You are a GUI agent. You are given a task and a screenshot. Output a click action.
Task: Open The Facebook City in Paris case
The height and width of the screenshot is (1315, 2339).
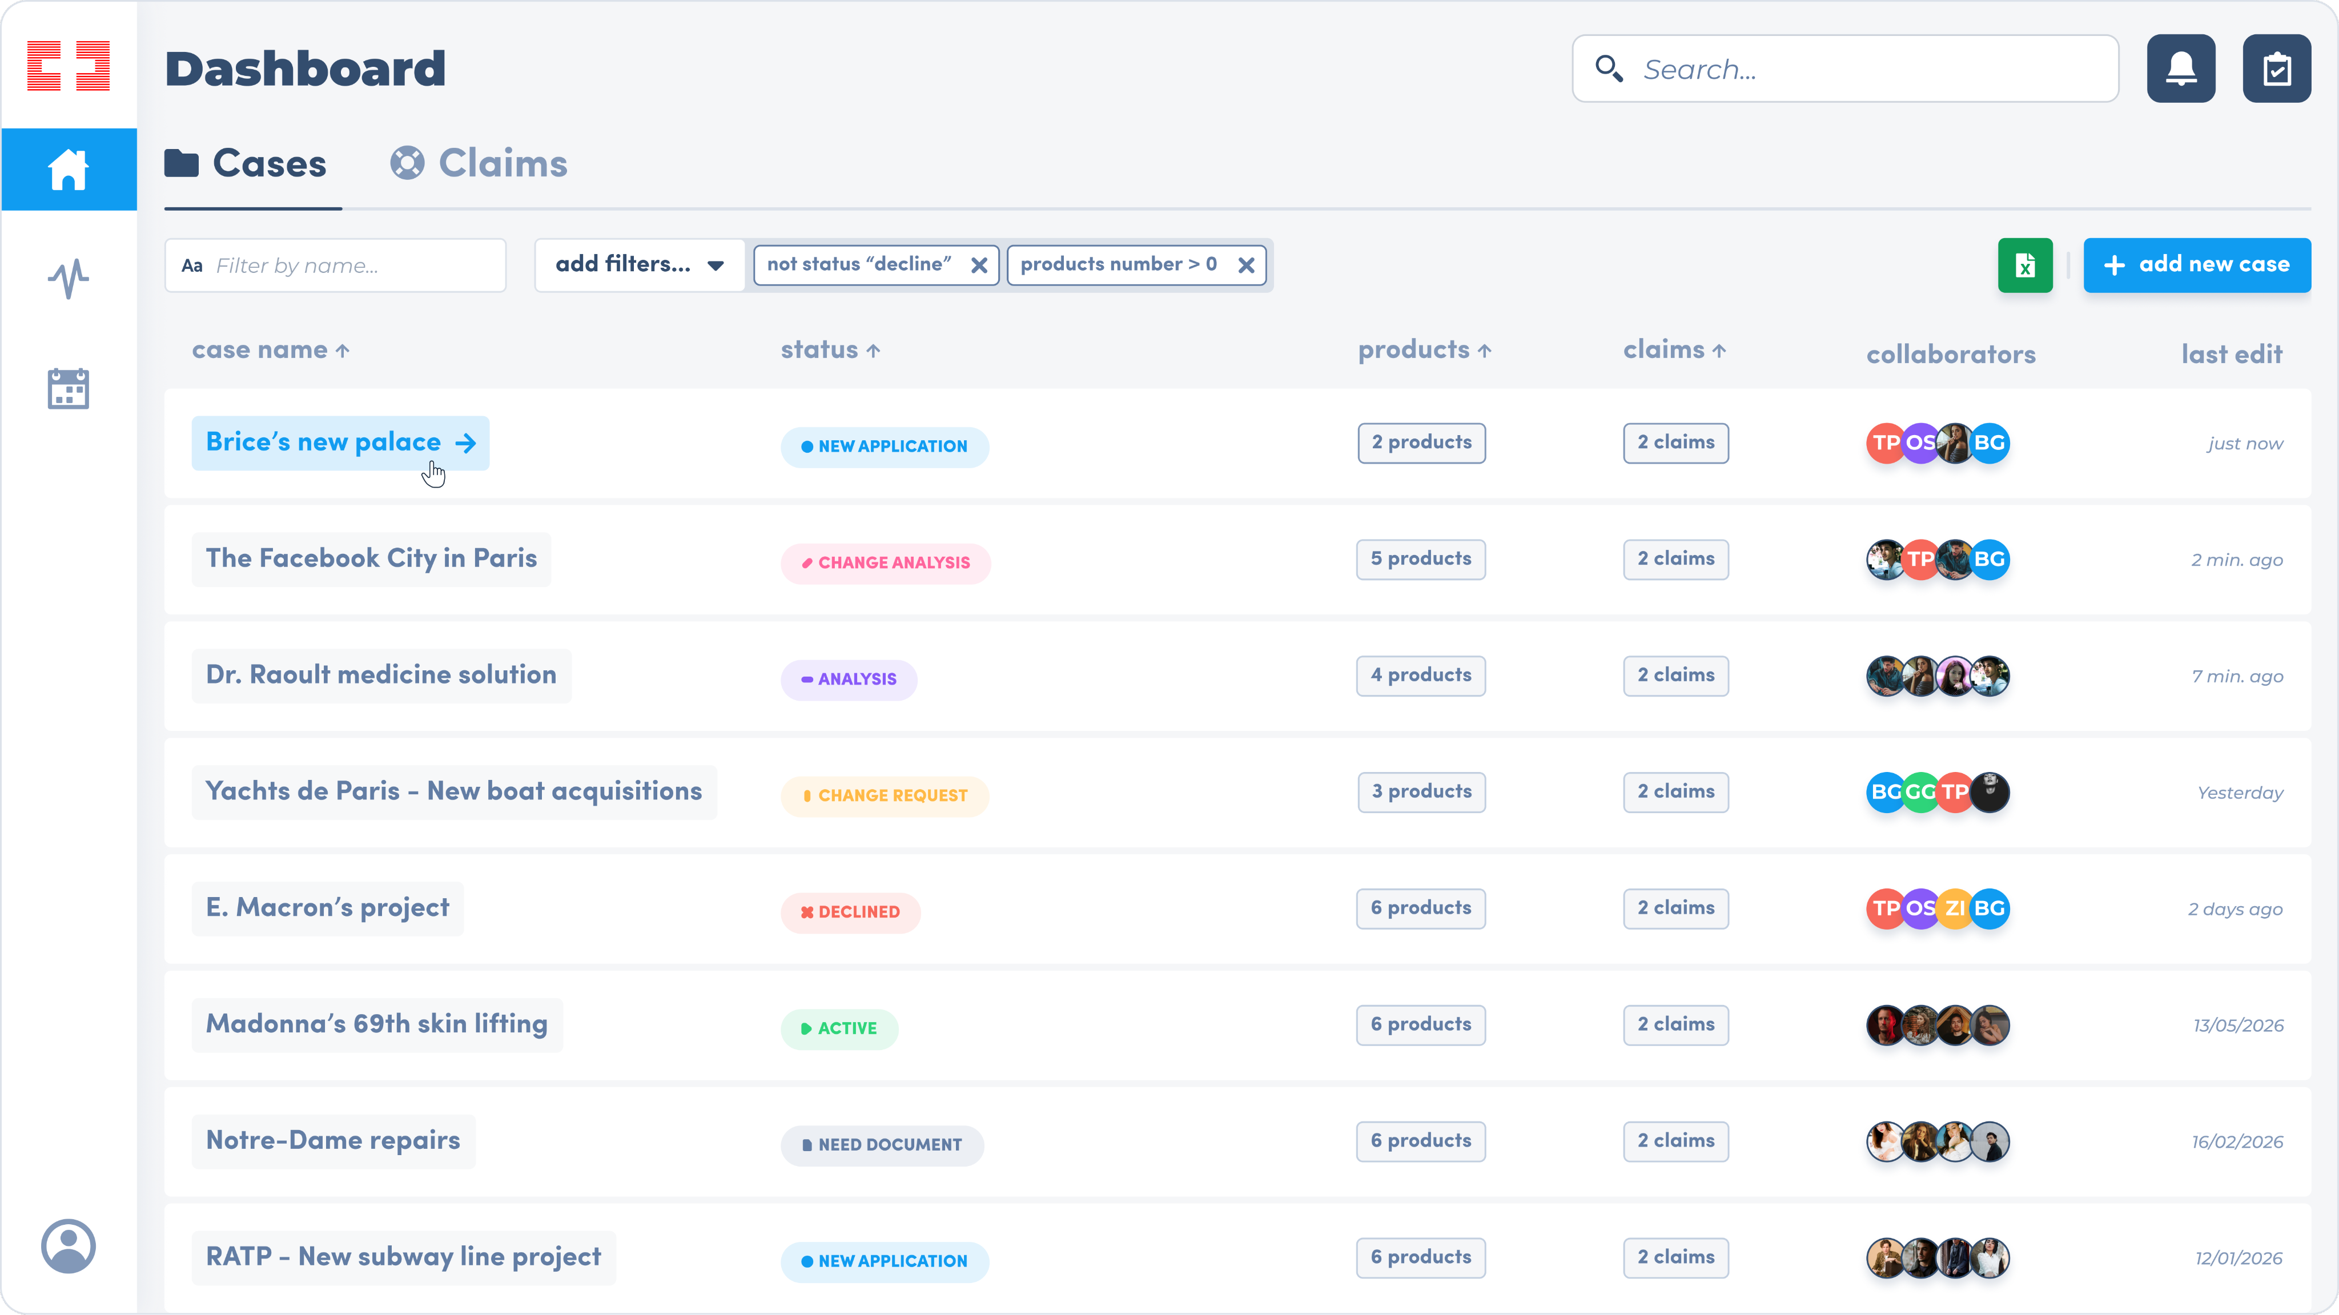pyautogui.click(x=371, y=558)
